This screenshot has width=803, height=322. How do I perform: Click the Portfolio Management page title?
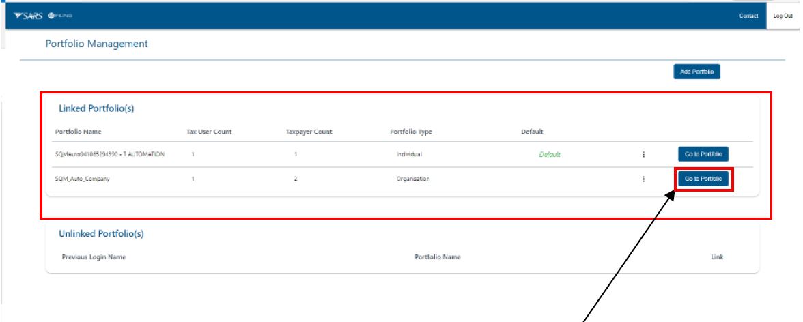pos(96,44)
